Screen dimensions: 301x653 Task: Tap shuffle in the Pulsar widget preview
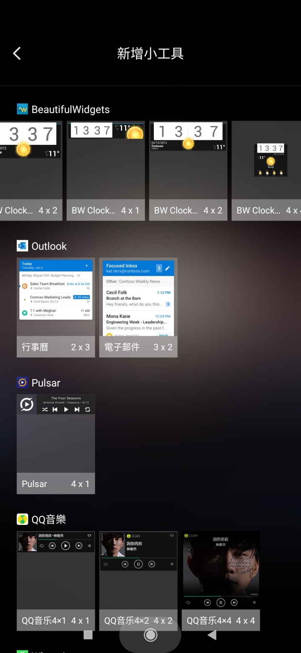coord(45,410)
